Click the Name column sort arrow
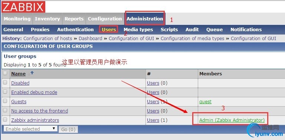This screenshot has width=285, height=140. [x=32, y=73]
